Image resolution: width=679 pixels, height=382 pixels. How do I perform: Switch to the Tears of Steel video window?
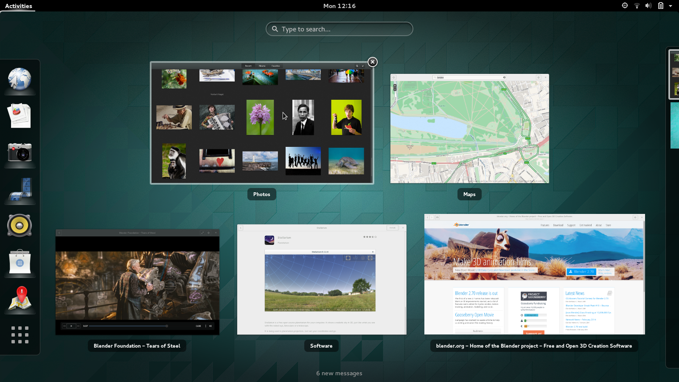pos(137,282)
